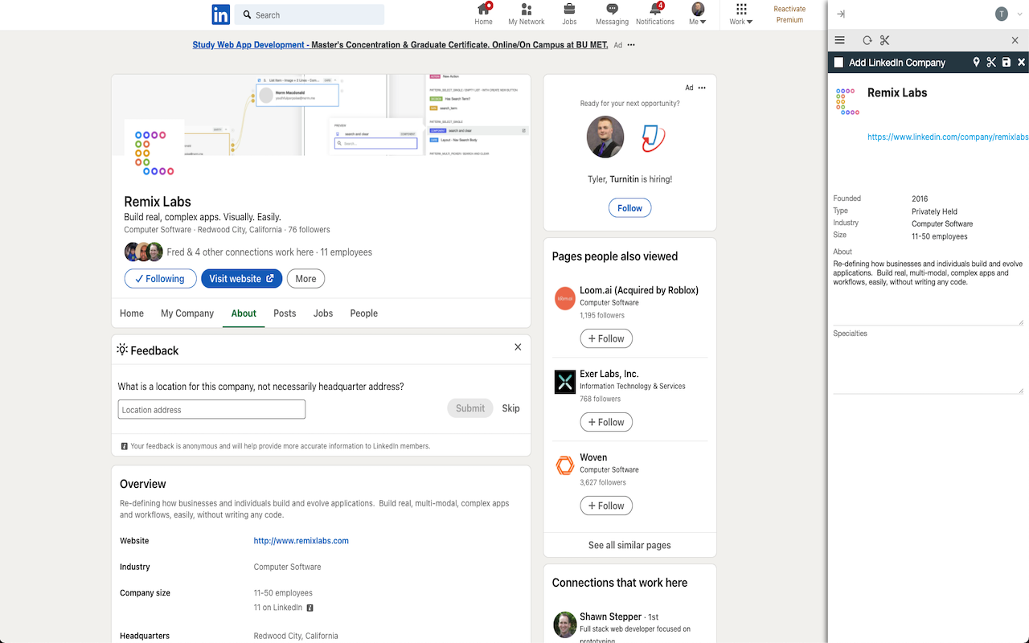The image size is (1029, 643).
Task: Switch to the Posts tab
Action: pyautogui.click(x=285, y=313)
